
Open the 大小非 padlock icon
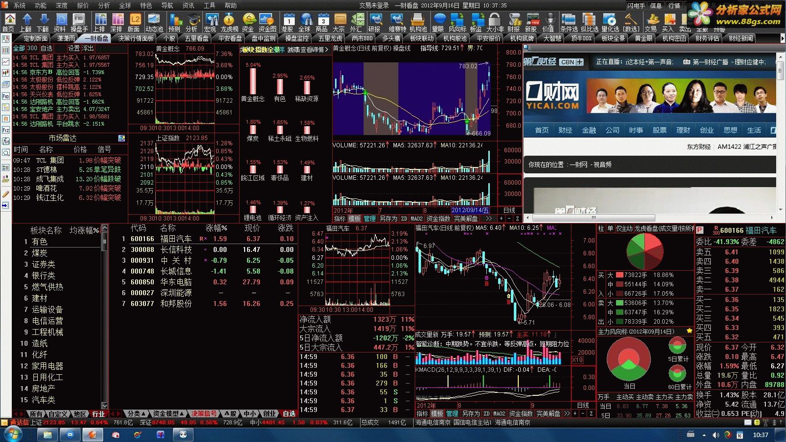pyautogui.click(x=495, y=22)
